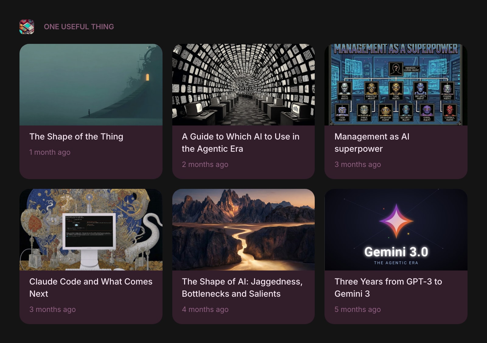The width and height of the screenshot is (487, 343).
Task: Click '3 months ago' under Management as AI superpower
Action: pyautogui.click(x=358, y=164)
